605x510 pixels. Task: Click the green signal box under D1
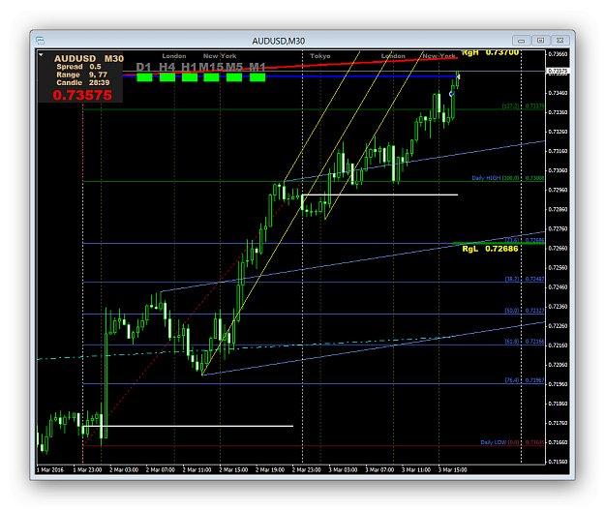pos(144,77)
